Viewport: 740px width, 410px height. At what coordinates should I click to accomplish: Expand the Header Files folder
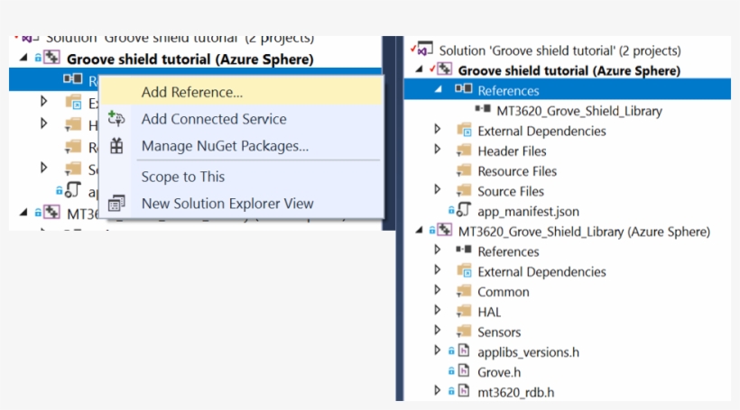pyautogui.click(x=438, y=150)
